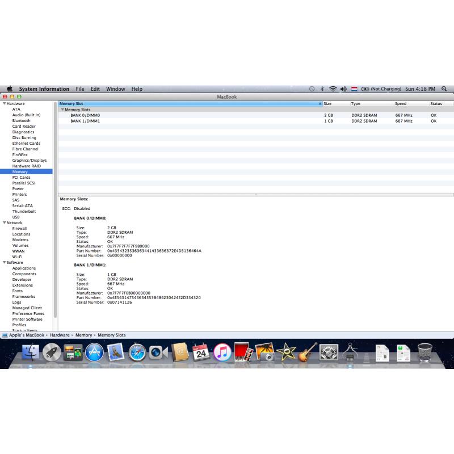Select Bluetooth in the sidebar
Screen dimensions: 454x454
(x=21, y=120)
